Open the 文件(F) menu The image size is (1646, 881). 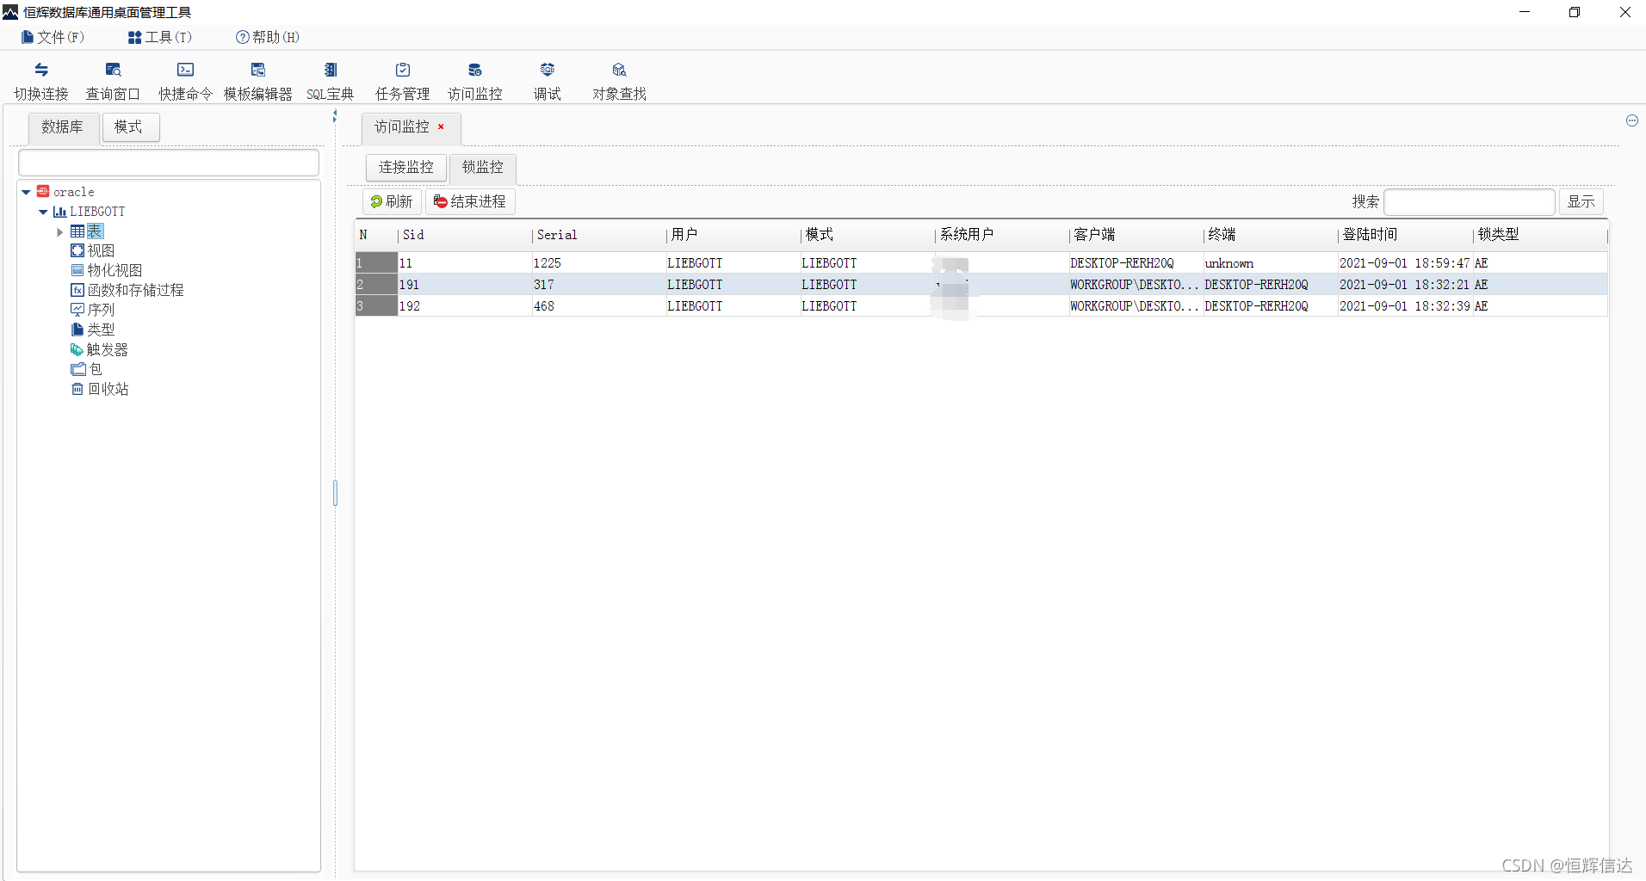click(x=53, y=37)
